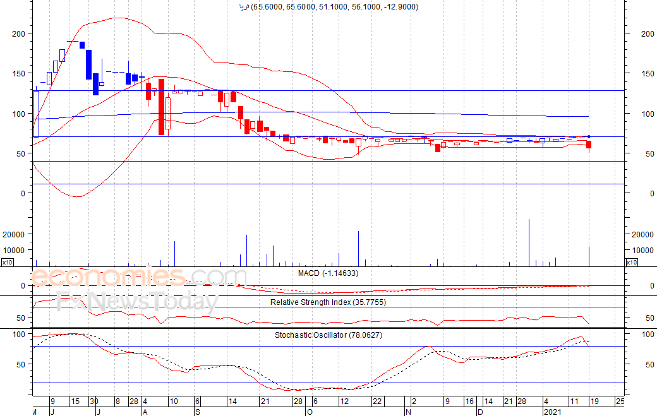657x416 pixels.
Task: Click the S September month marker
Action: point(198,412)
